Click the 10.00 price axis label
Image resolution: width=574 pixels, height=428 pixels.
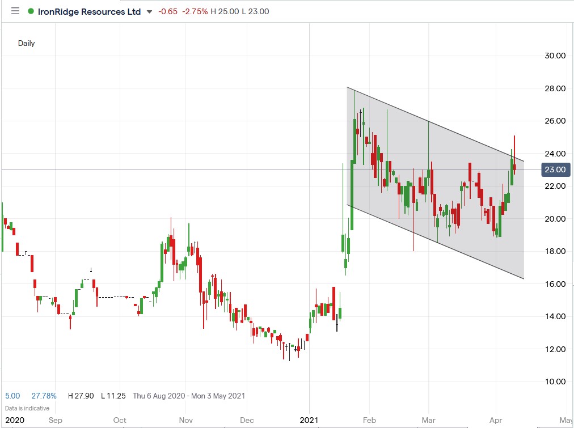coord(555,382)
